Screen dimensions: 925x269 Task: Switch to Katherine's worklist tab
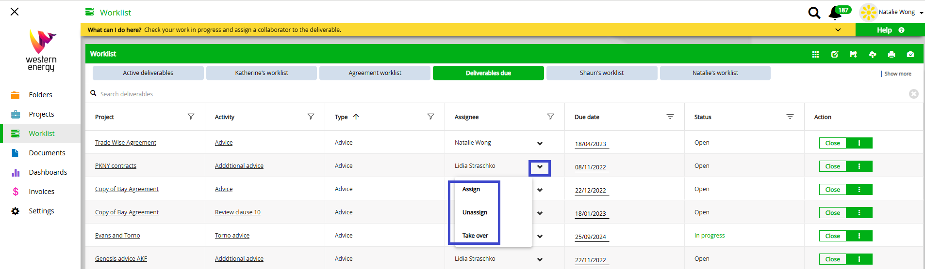click(x=262, y=73)
